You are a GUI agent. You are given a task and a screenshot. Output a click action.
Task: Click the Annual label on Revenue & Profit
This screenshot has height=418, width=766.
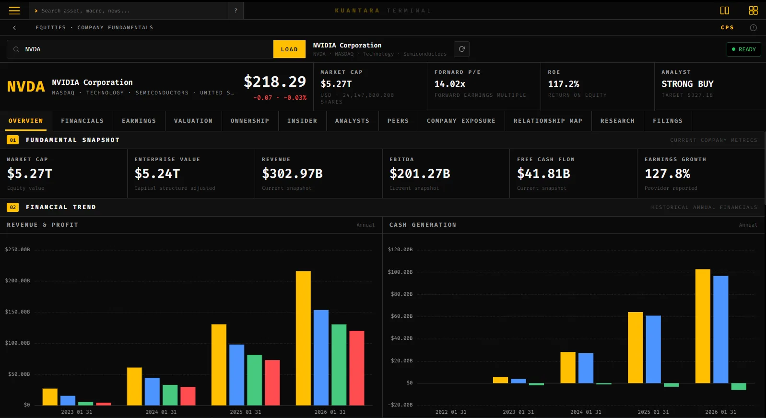tap(365, 225)
